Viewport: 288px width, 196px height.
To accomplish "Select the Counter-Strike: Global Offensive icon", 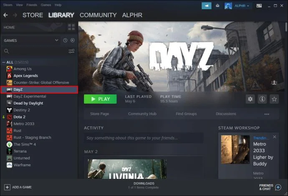I will tap(9, 83).
